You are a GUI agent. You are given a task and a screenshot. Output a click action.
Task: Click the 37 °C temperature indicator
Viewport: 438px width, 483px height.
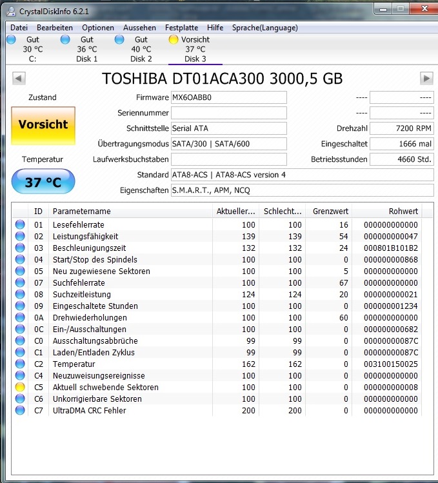click(x=43, y=182)
